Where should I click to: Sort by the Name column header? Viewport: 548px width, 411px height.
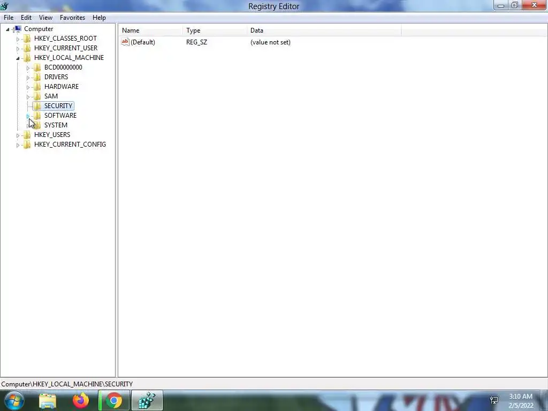pyautogui.click(x=150, y=31)
